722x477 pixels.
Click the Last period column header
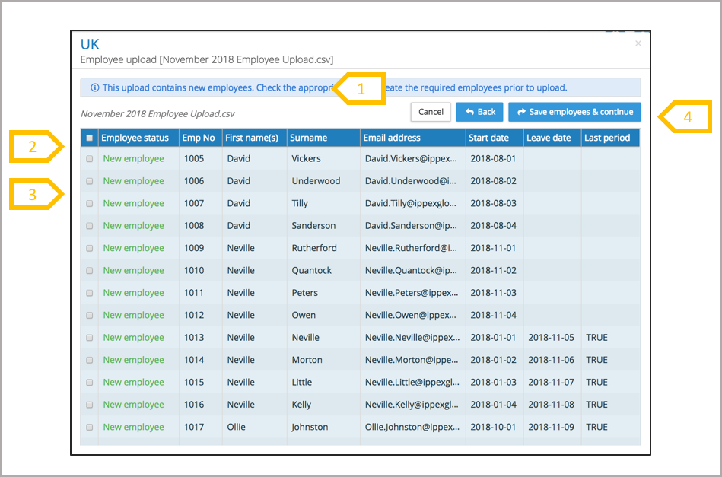(x=606, y=138)
